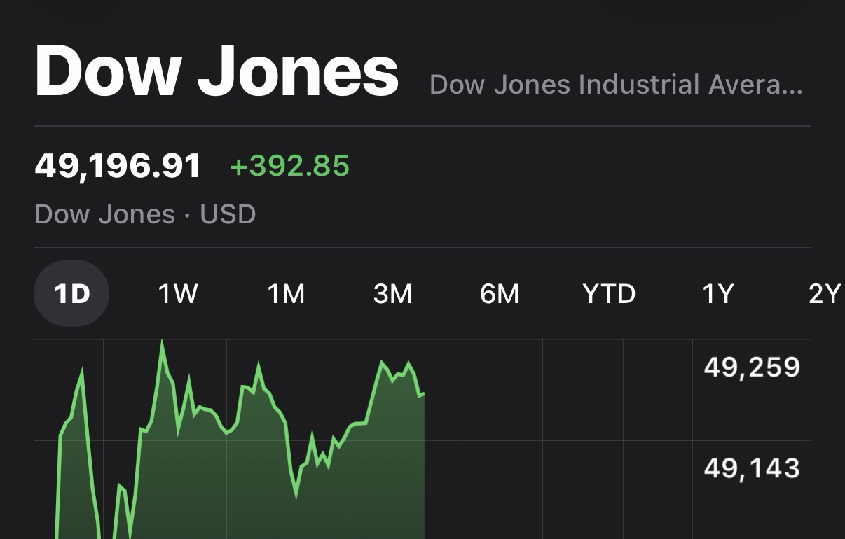This screenshot has height=539, width=845.
Task: Click the first sharp peak at the chart's left
Action: point(82,370)
